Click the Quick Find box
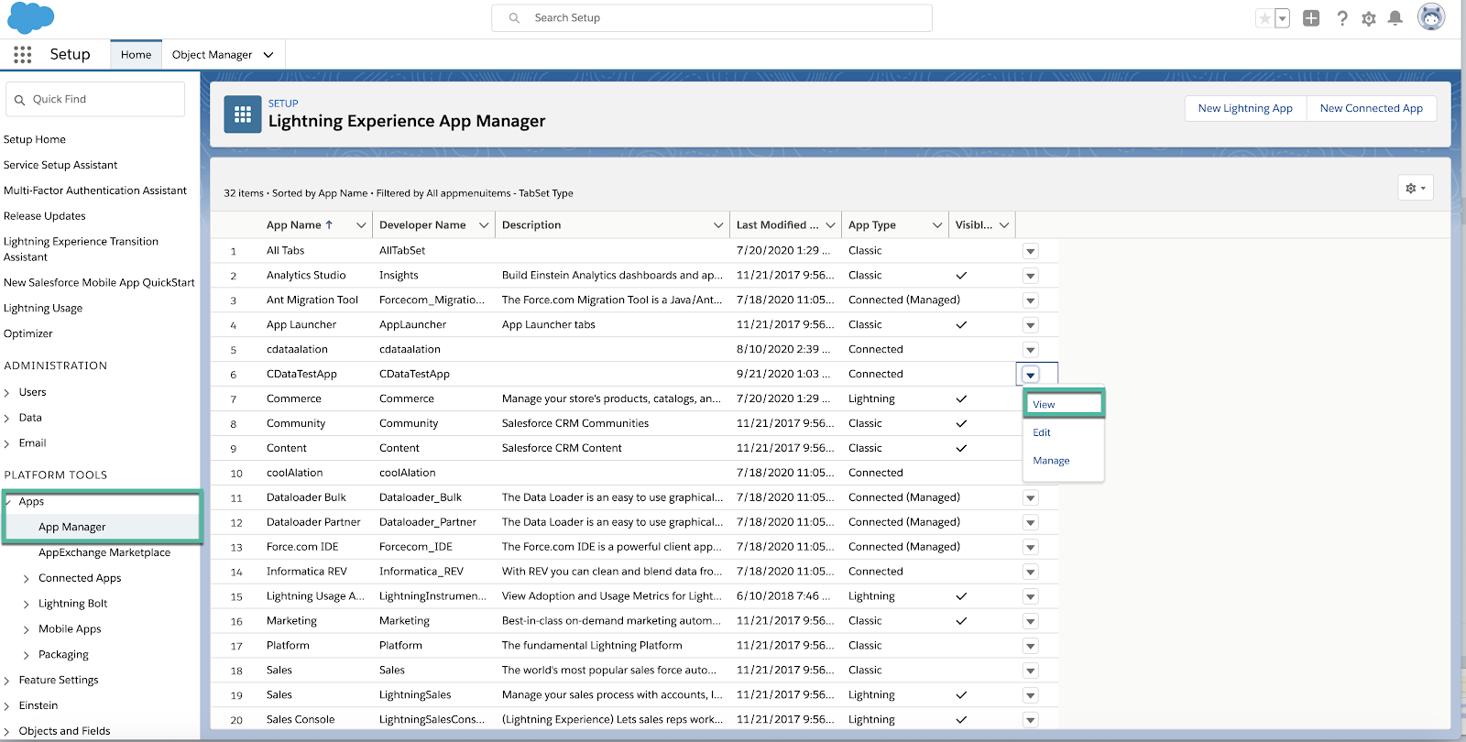Viewport: 1466px width, 742px height. tap(95, 99)
